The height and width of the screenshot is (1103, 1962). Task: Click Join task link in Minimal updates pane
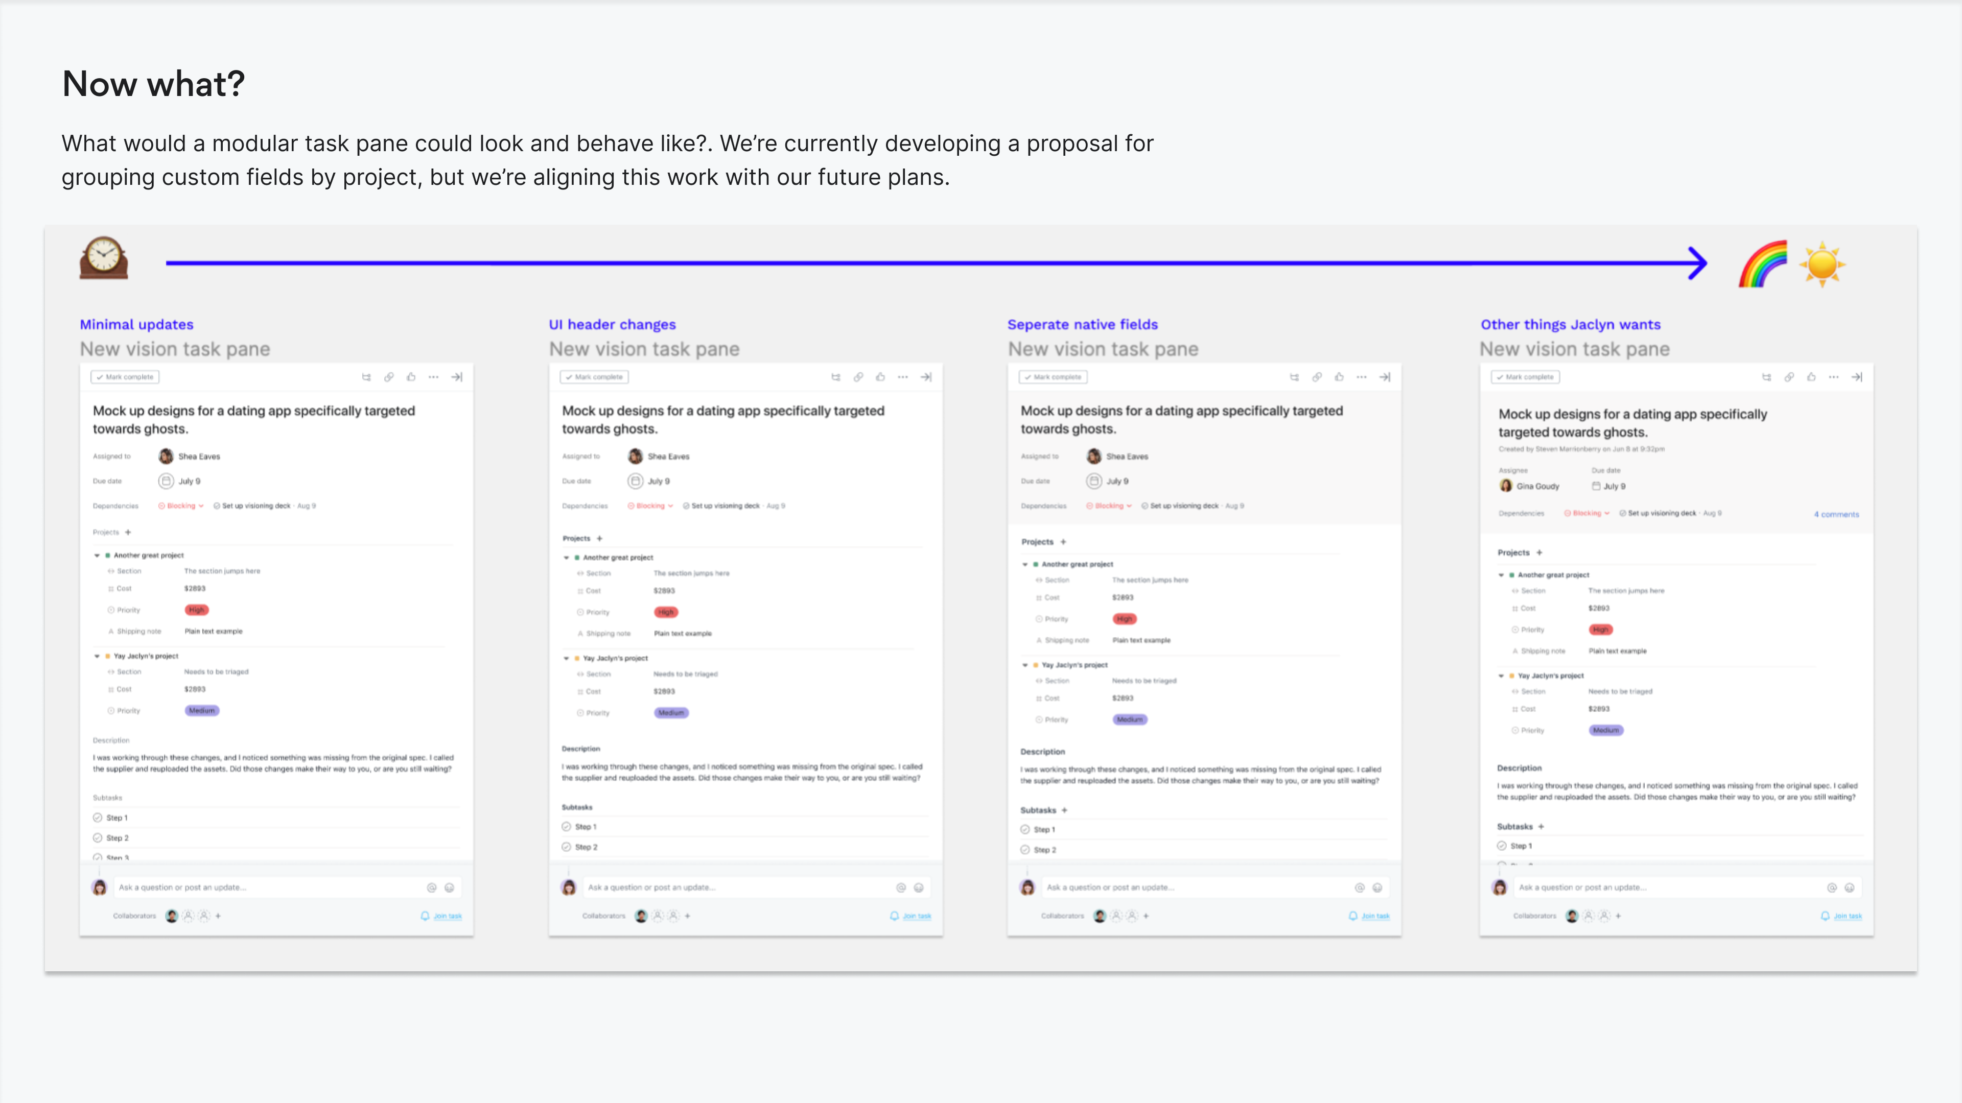[x=447, y=916]
